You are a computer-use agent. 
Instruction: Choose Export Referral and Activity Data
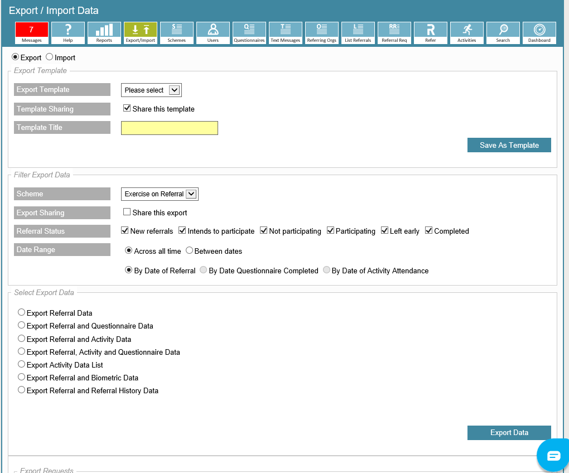(22, 339)
